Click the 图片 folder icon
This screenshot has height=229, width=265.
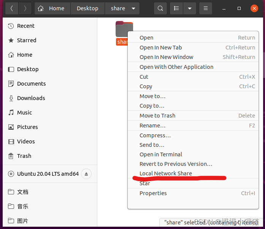(x=11, y=221)
